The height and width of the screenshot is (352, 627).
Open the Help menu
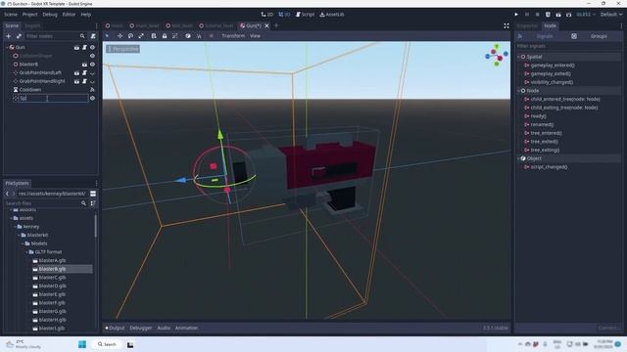coord(86,15)
